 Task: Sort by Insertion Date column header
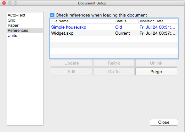(x=158, y=21)
